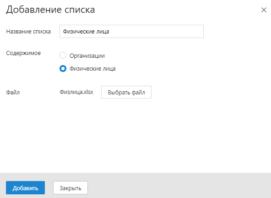Click the Выбрать файл button
The image size is (271, 198).
pyautogui.click(x=126, y=92)
